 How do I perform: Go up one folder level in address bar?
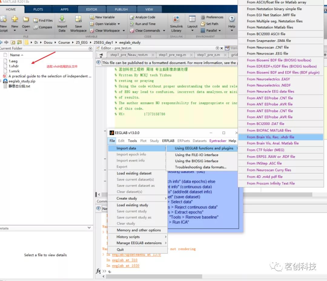click(13, 42)
